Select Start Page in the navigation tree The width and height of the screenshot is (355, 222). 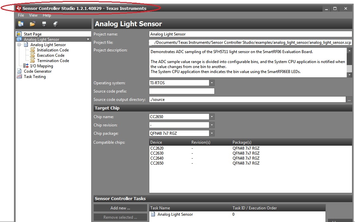pyautogui.click(x=33, y=34)
